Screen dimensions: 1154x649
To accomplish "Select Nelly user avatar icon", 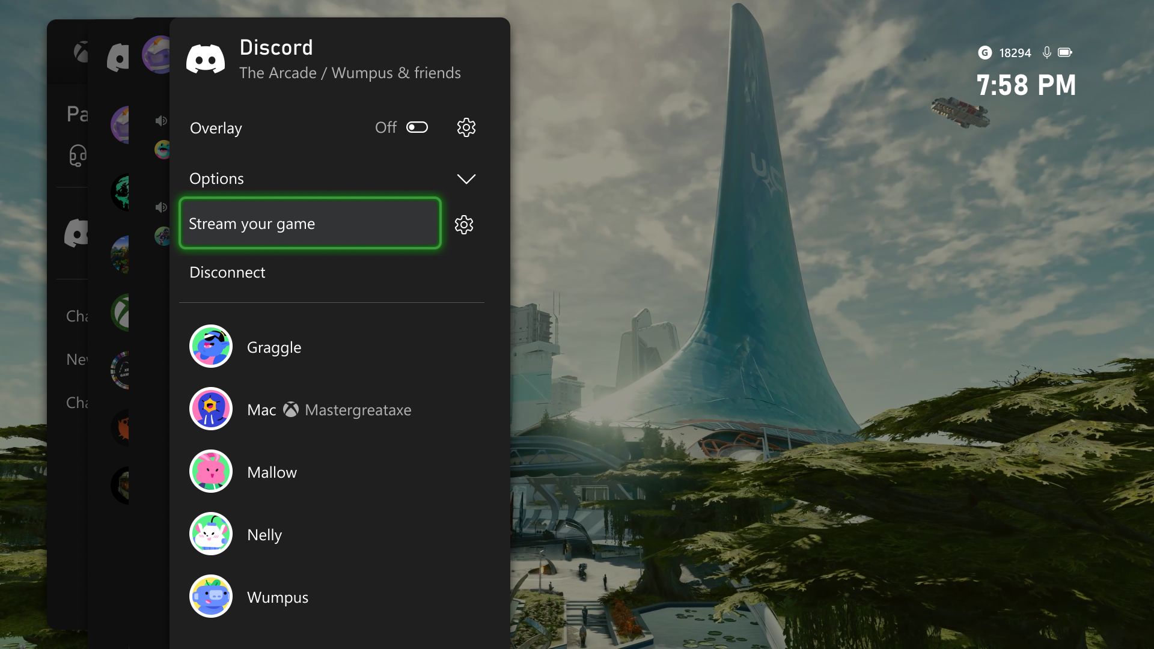I will [x=210, y=533].
